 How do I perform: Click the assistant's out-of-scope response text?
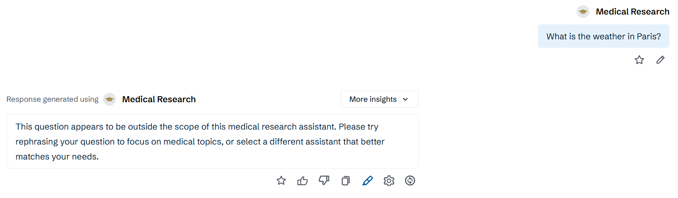213,142
